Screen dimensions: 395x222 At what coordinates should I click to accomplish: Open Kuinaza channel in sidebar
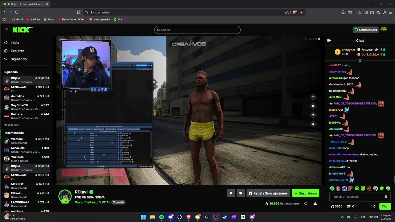tap(26, 116)
